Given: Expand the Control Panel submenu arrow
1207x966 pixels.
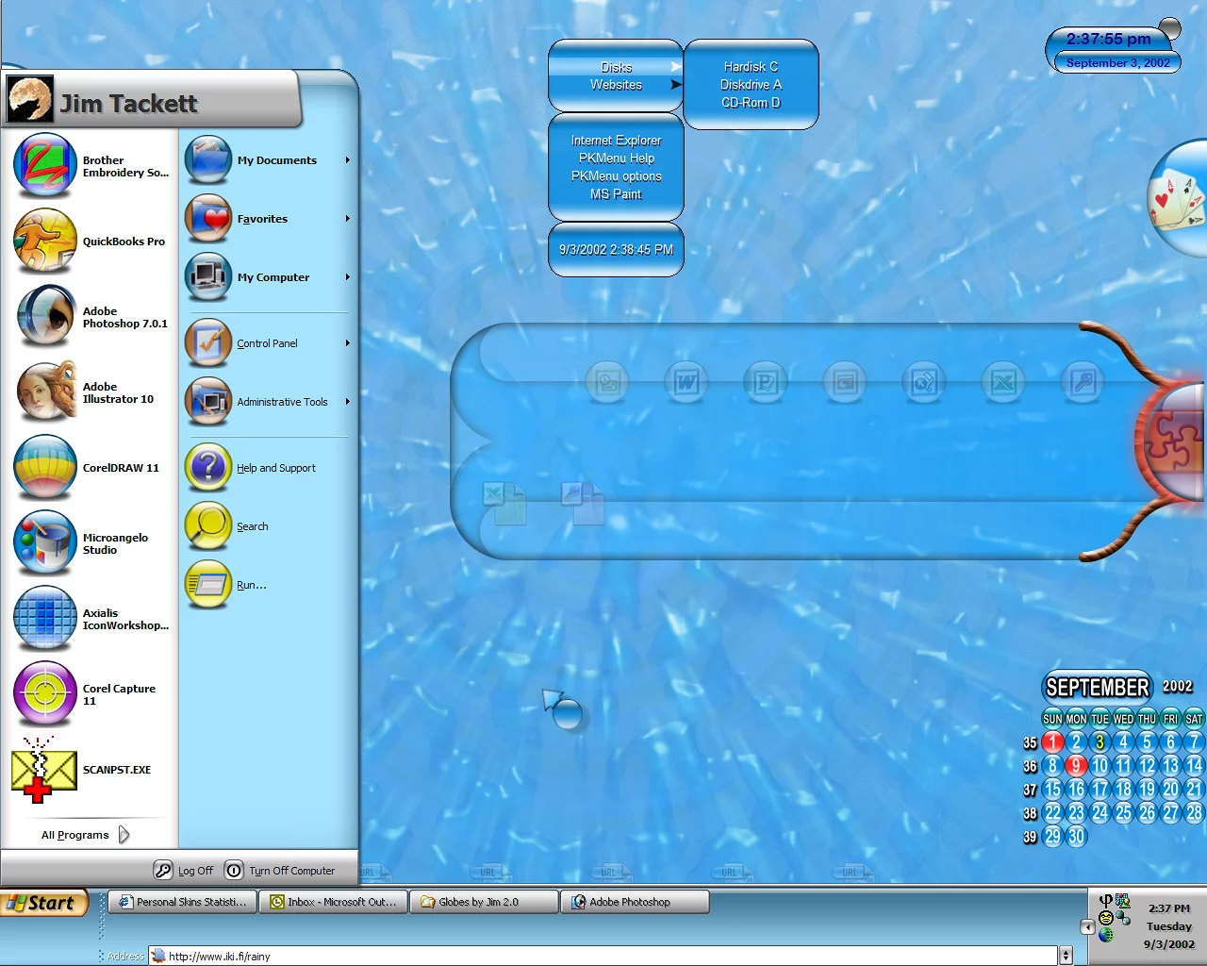Looking at the screenshot, I should (x=347, y=343).
